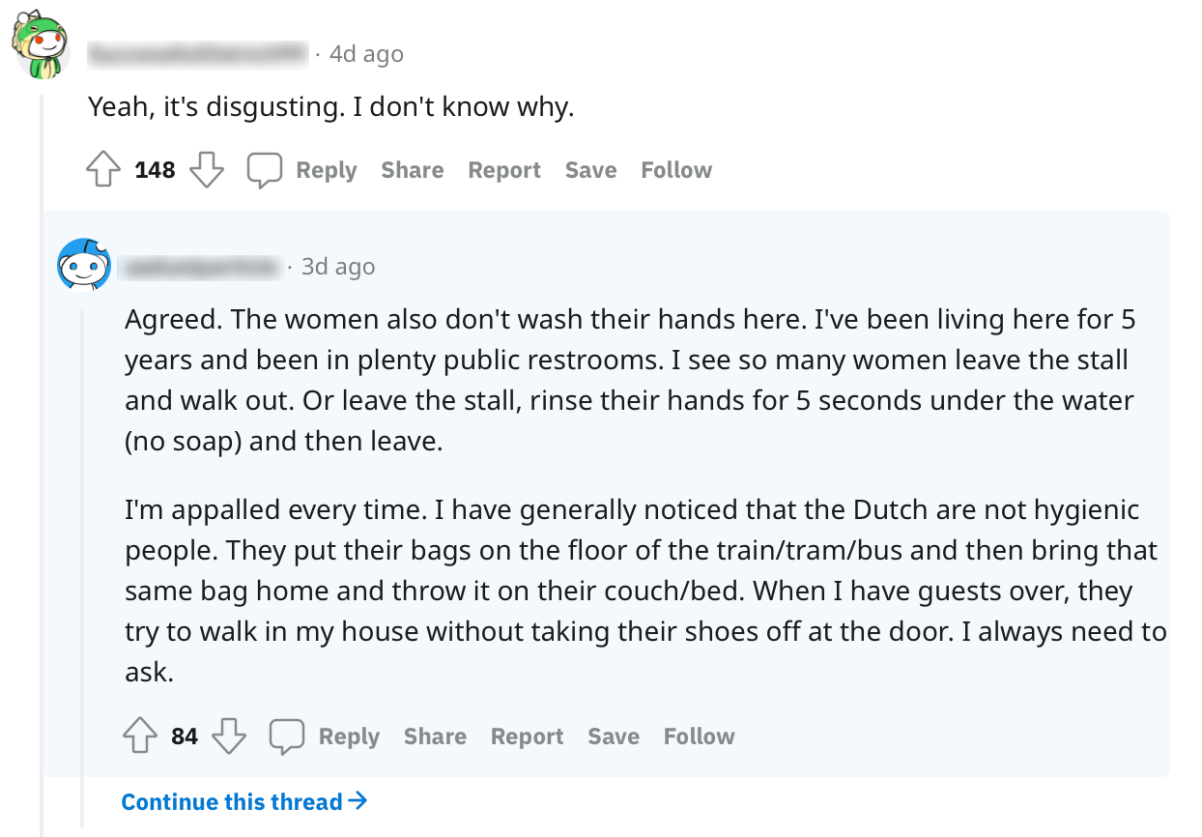Screen dimensions: 1202x837
Task: Report the top-level comment
Action: click(x=504, y=170)
